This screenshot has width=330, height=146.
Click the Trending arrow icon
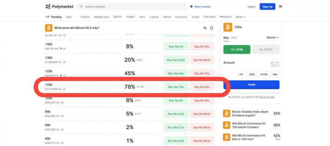click(47, 17)
